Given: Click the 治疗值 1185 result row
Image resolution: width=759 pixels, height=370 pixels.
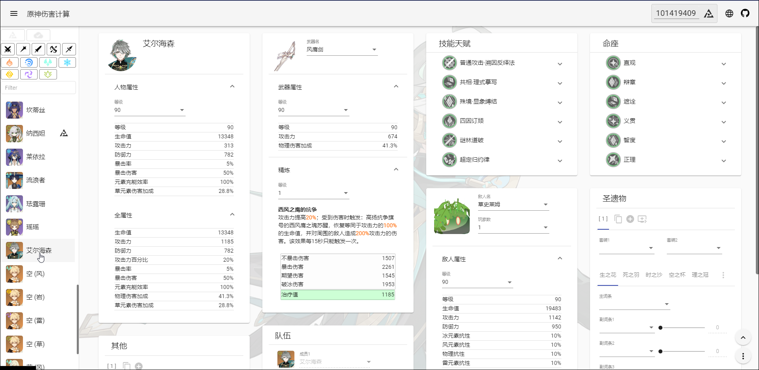Looking at the screenshot, I should click(x=338, y=294).
